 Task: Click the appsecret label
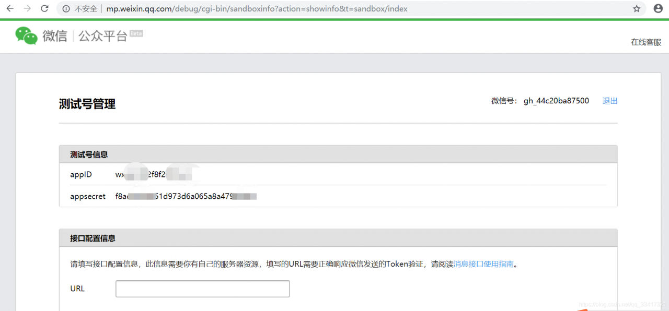point(88,197)
